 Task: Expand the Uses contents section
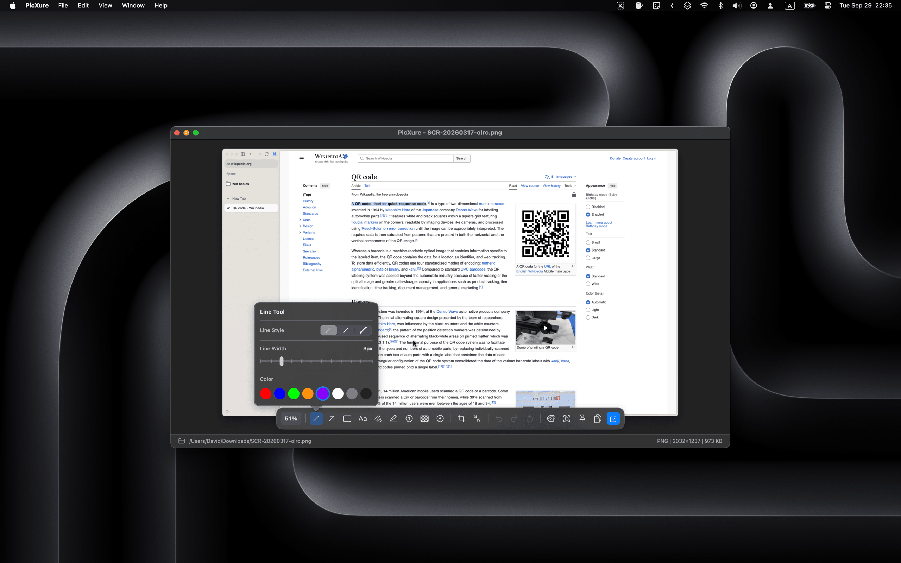[300, 220]
